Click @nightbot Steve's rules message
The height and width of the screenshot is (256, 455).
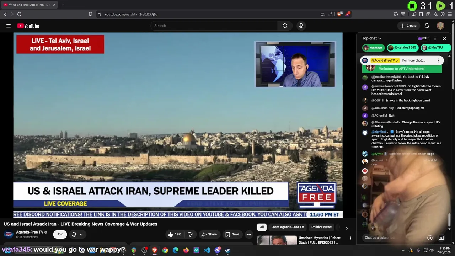[402, 139]
